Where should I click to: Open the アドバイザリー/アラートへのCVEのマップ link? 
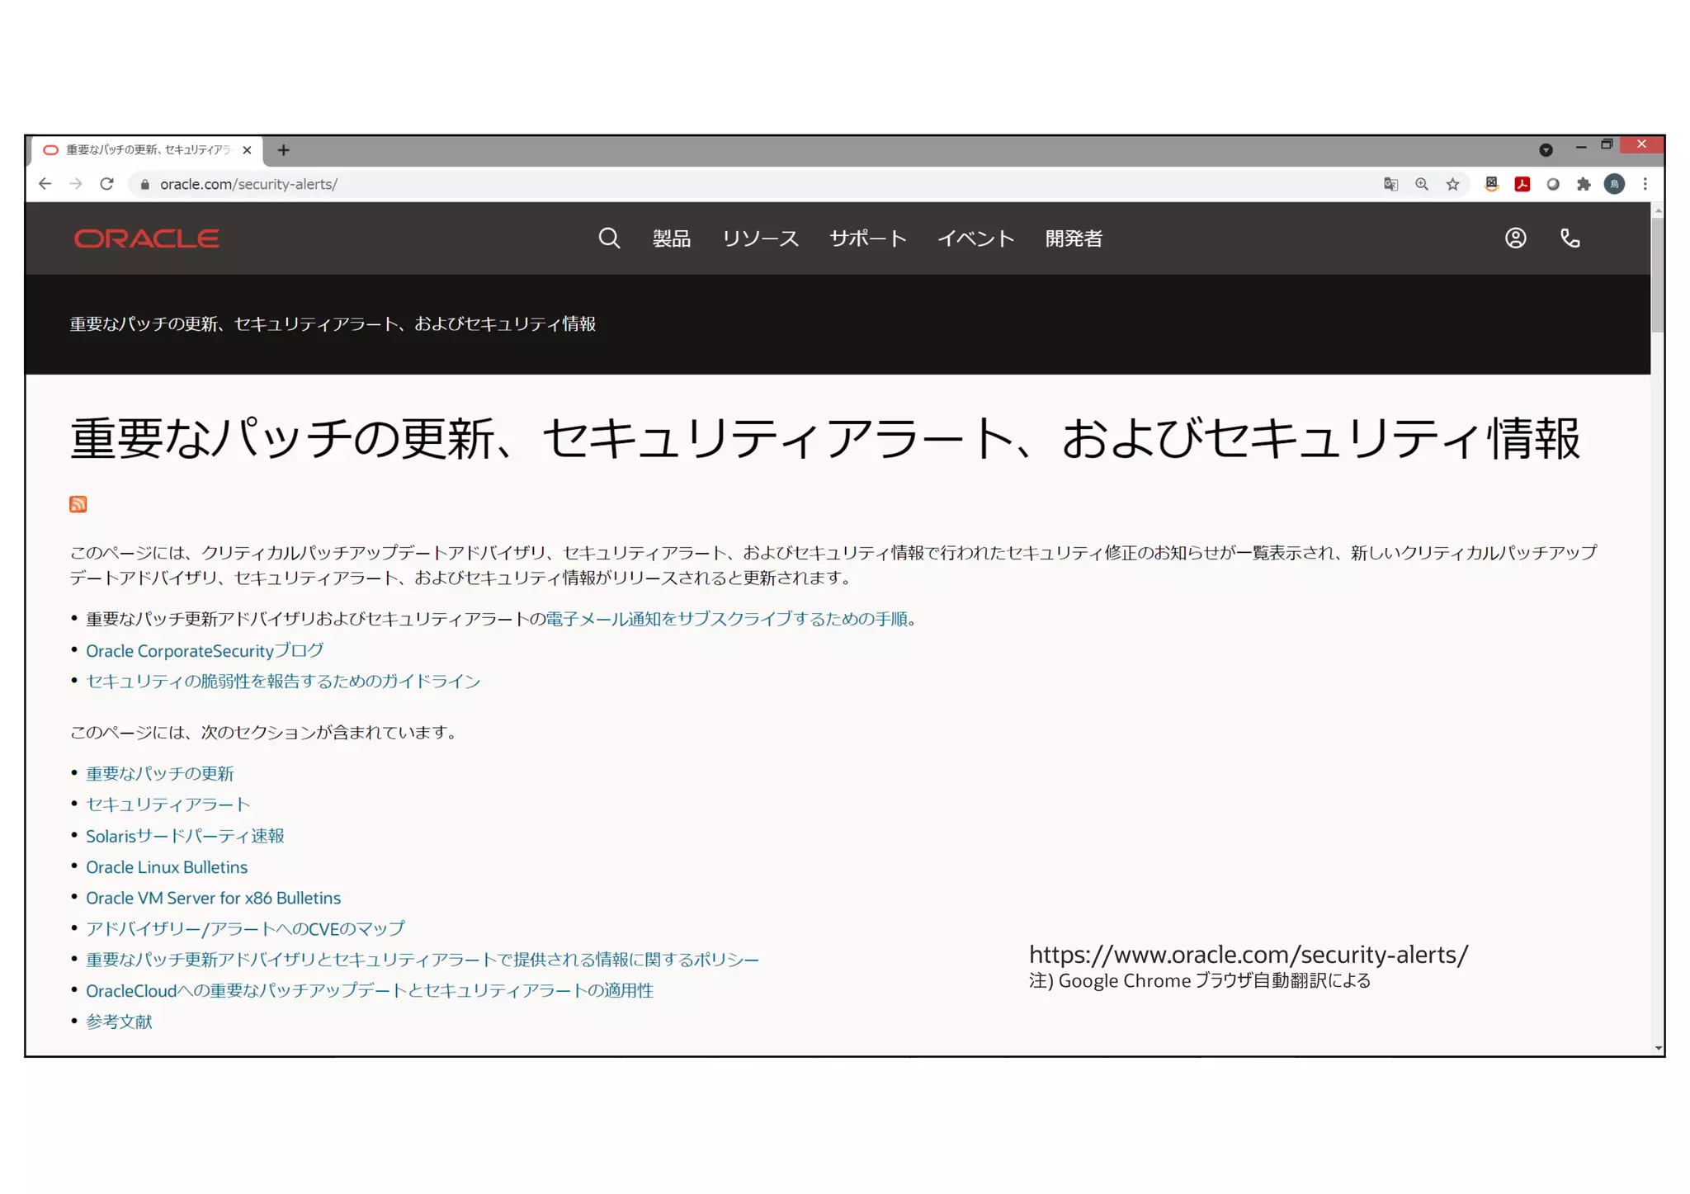click(245, 928)
